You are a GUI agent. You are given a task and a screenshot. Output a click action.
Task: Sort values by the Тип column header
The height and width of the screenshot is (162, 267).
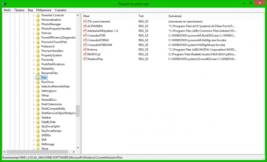(152, 16)
